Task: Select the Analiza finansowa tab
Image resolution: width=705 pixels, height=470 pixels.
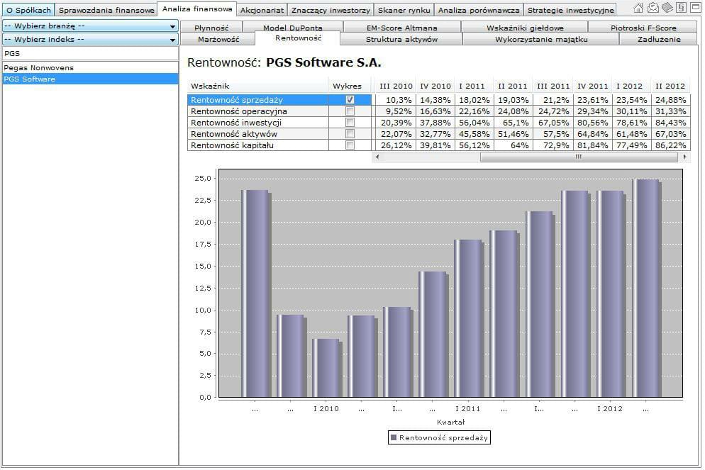Action: [x=197, y=9]
